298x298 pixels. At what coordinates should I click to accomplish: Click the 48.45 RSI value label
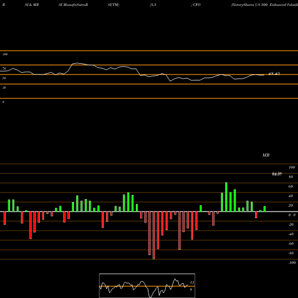(274, 74)
